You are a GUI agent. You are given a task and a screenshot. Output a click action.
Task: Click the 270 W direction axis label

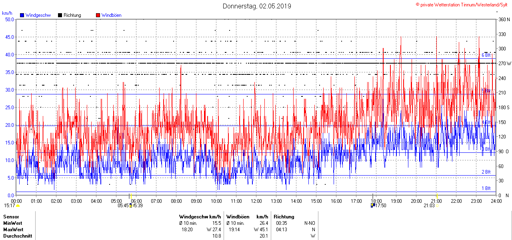(505, 63)
